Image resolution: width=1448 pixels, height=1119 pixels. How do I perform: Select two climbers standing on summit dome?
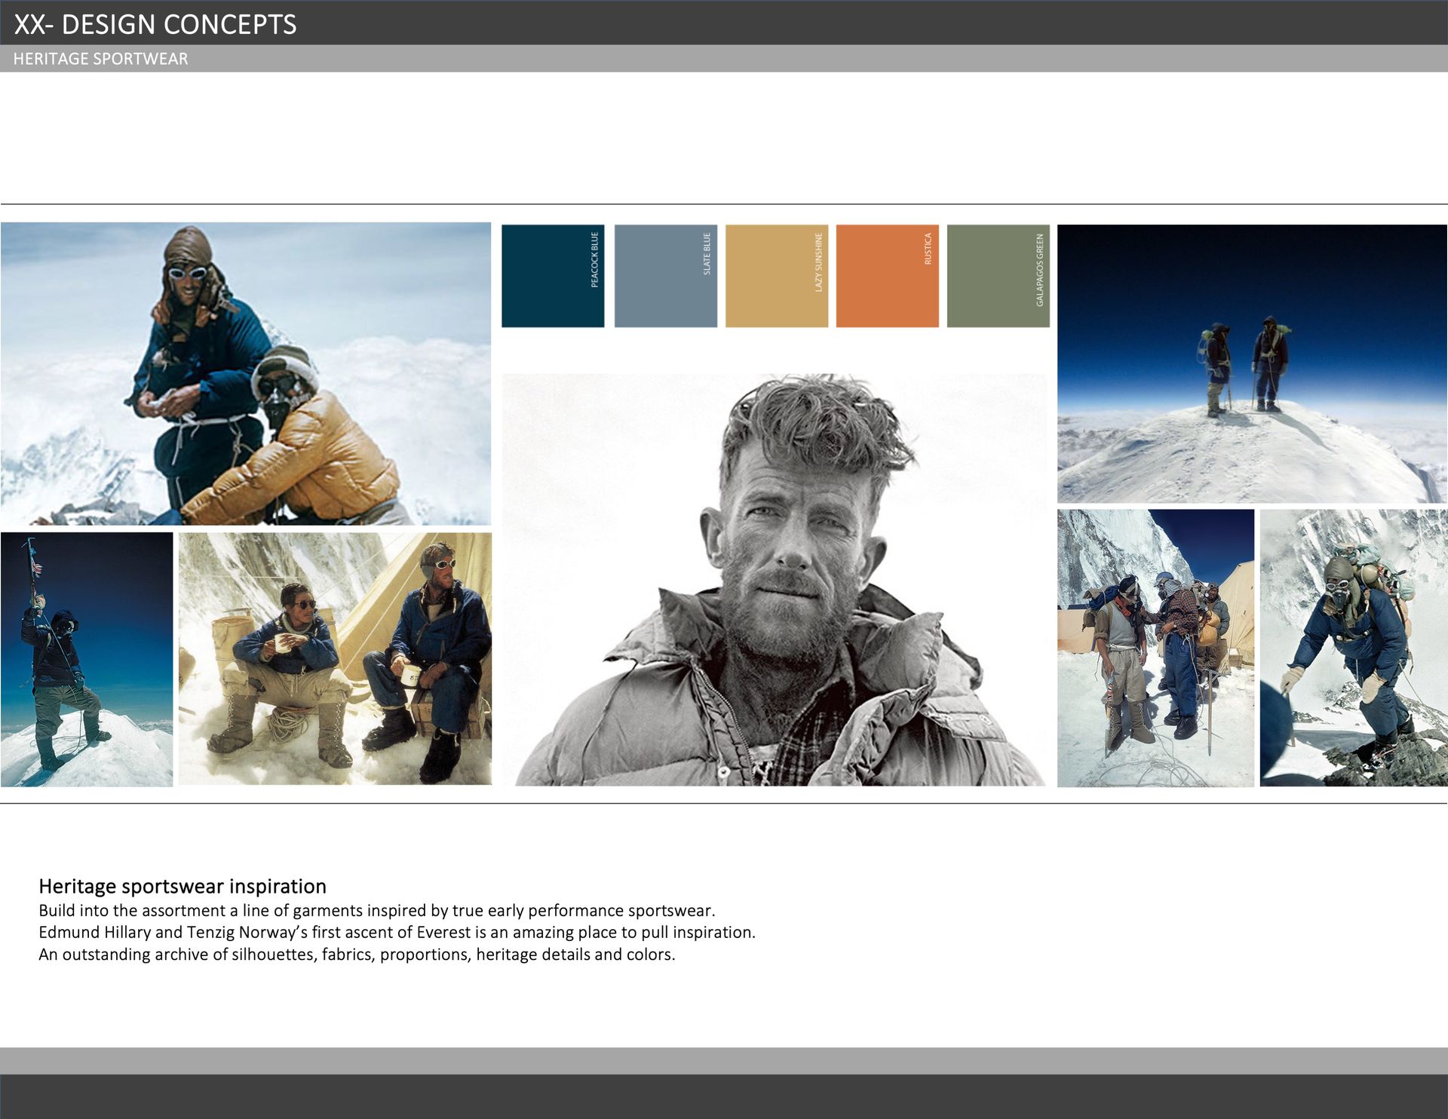tap(1252, 363)
